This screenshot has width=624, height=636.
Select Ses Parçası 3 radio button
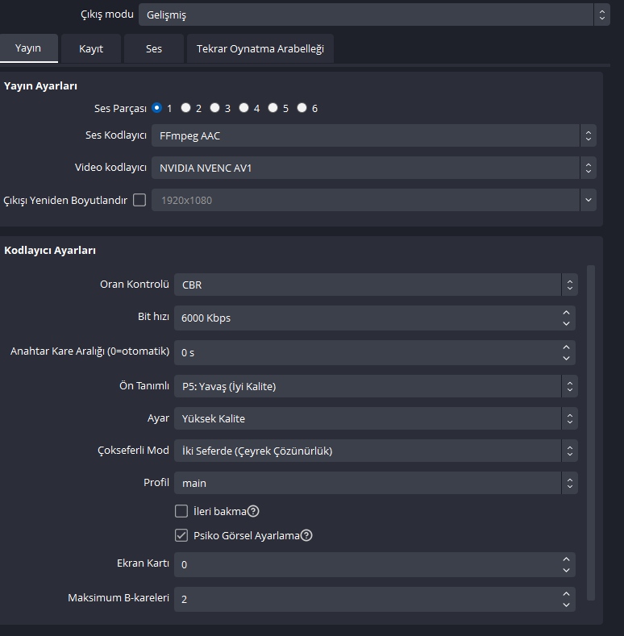tap(215, 108)
